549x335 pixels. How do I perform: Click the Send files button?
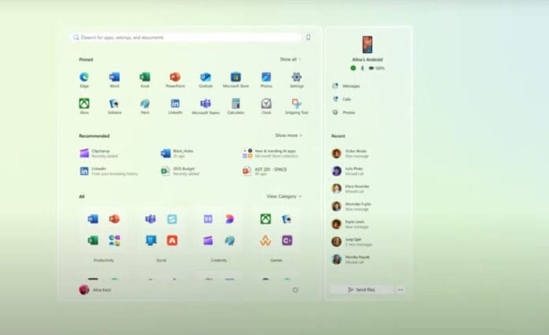(361, 289)
